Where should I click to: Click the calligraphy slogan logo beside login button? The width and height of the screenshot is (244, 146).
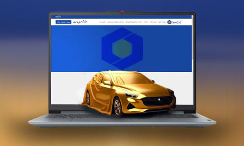[80, 22]
